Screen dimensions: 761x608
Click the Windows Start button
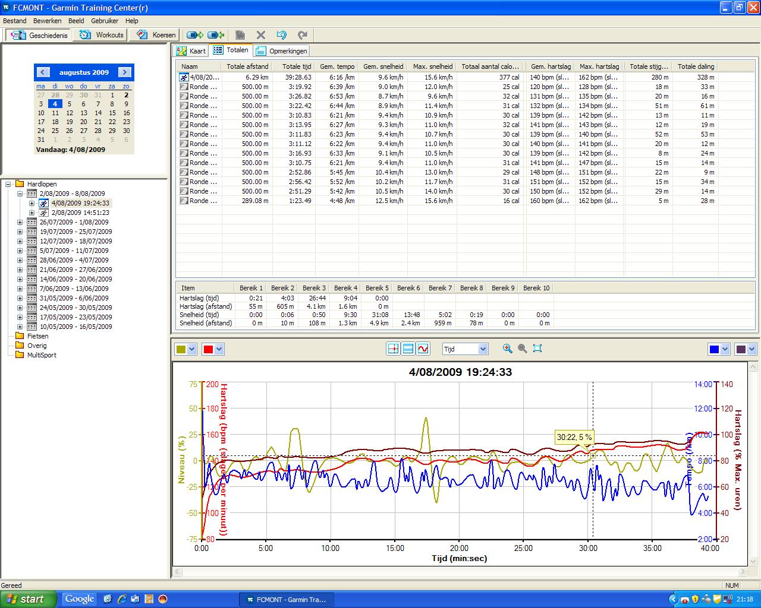point(29,599)
